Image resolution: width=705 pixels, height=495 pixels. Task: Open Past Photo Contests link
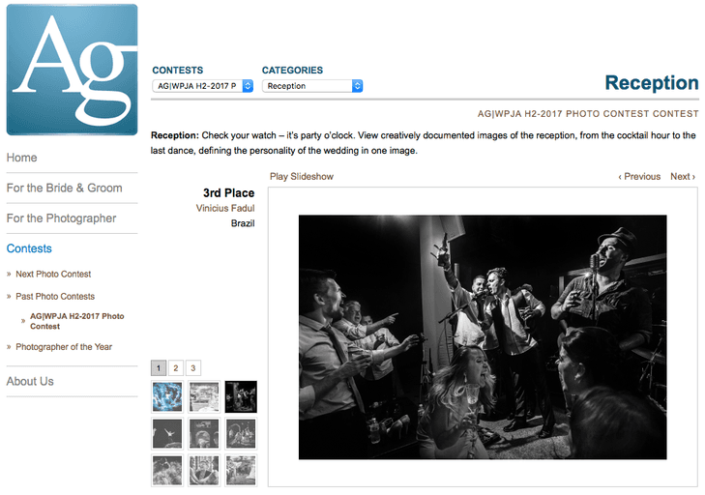tap(55, 297)
